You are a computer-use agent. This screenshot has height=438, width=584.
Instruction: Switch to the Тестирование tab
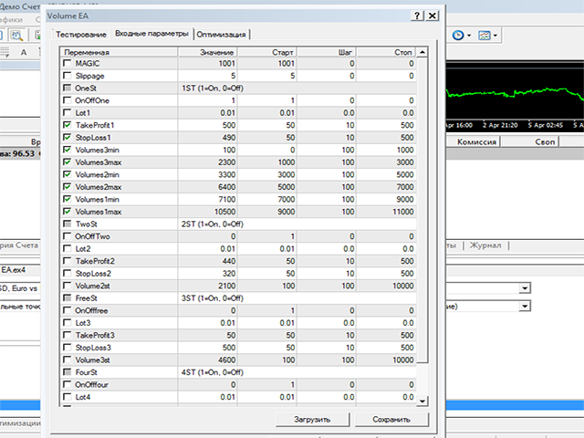pyautogui.click(x=81, y=34)
